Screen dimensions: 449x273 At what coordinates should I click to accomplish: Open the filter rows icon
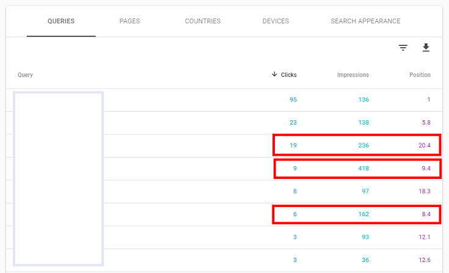tap(403, 48)
